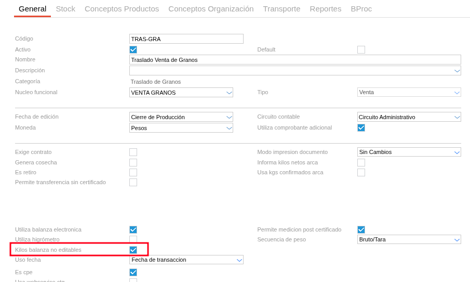Open the Reportes tab
This screenshot has width=470, height=282.
325,9
